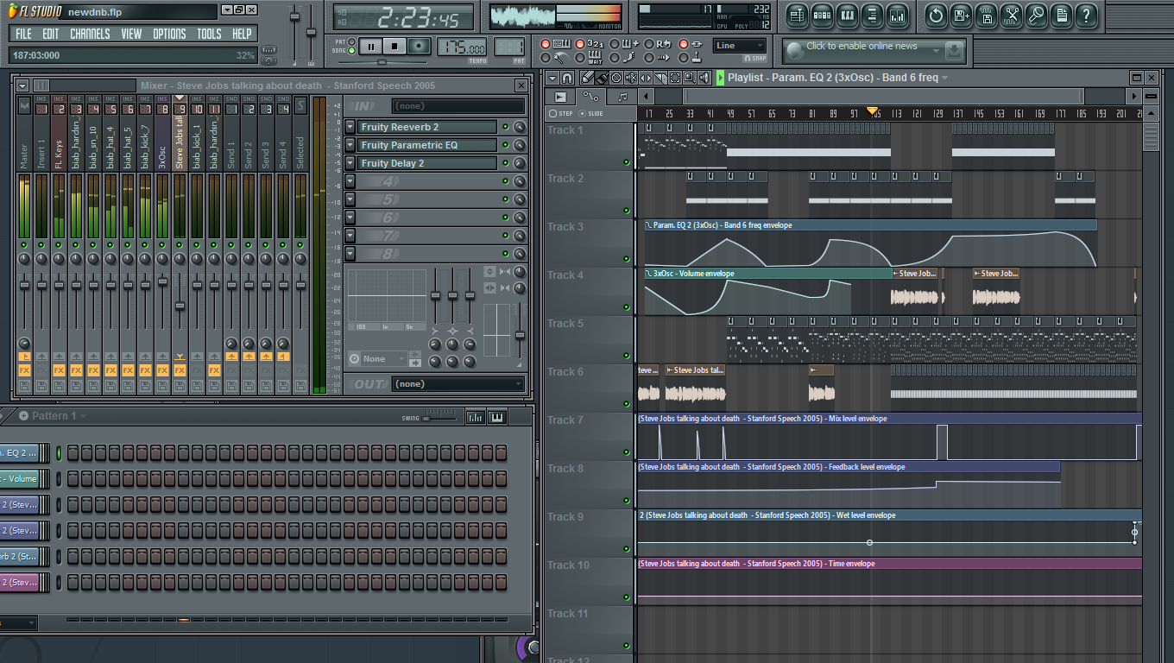This screenshot has height=663, width=1174.
Task: Select the playlist paint brush tool
Action: (603, 78)
